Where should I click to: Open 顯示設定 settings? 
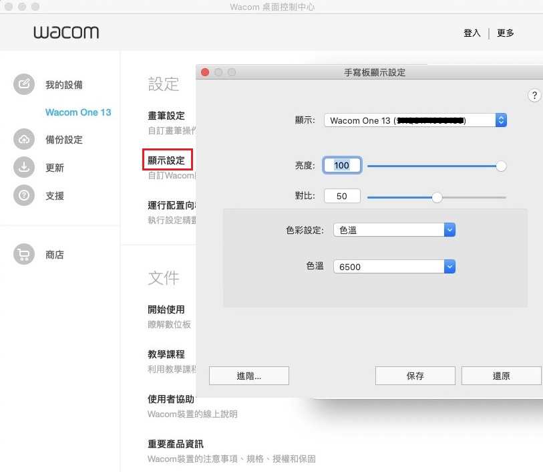166,160
